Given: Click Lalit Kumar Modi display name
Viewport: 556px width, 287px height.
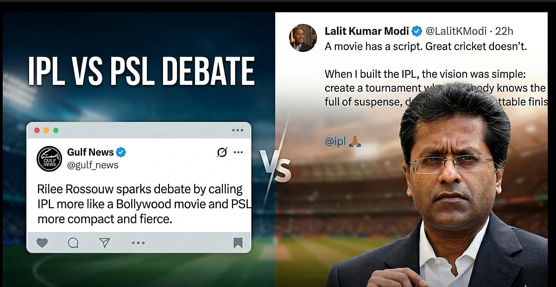Looking at the screenshot, I should pos(366,31).
